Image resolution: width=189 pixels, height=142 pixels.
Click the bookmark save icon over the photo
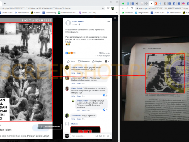(47, 27)
